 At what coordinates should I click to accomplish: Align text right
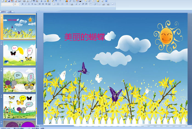tap(46, 4)
